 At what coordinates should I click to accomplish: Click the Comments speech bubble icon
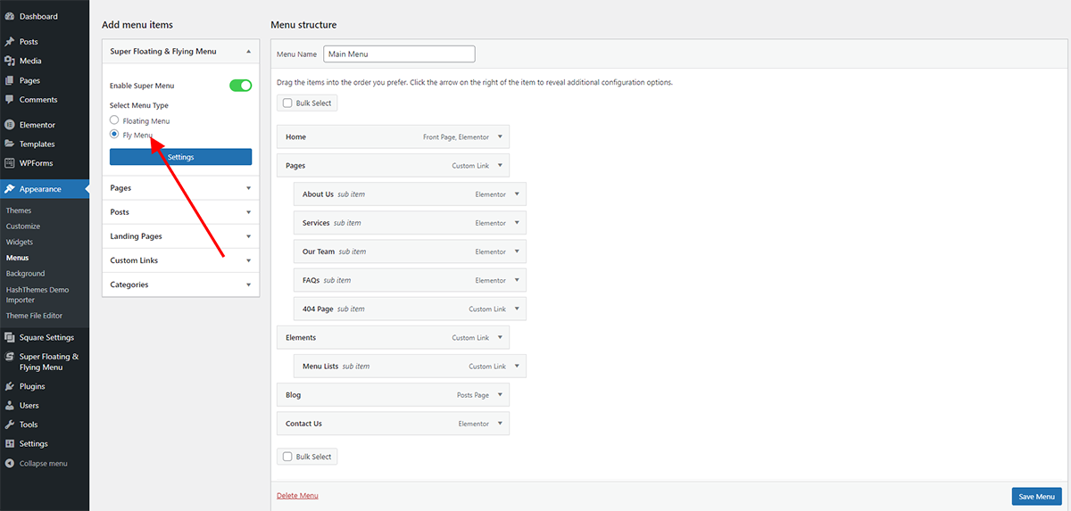(x=10, y=100)
